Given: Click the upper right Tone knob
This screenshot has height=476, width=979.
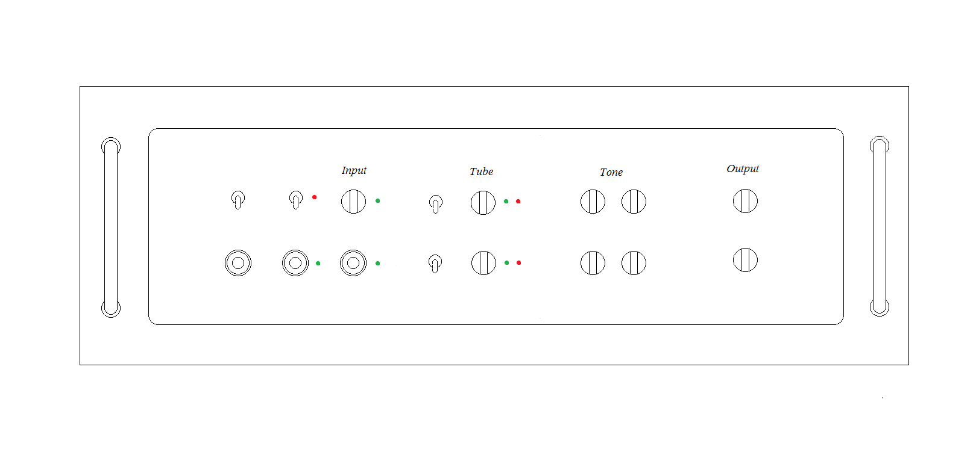Looking at the screenshot, I should (634, 201).
